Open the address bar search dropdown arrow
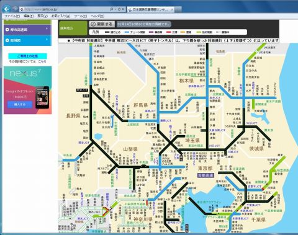 115,9
